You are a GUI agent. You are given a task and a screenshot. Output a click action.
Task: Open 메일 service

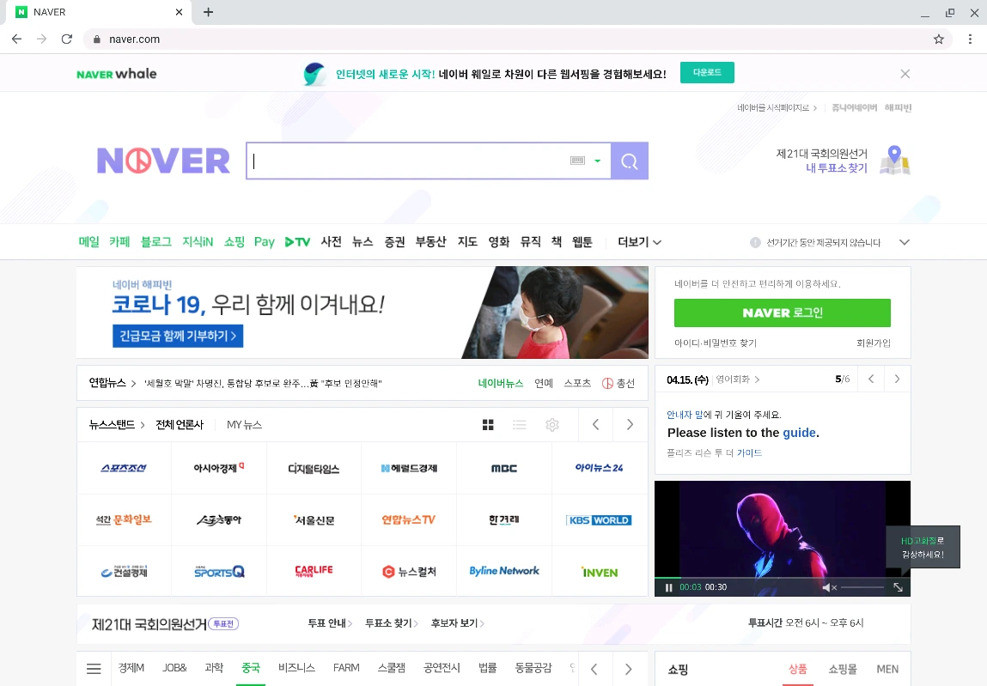click(x=88, y=241)
